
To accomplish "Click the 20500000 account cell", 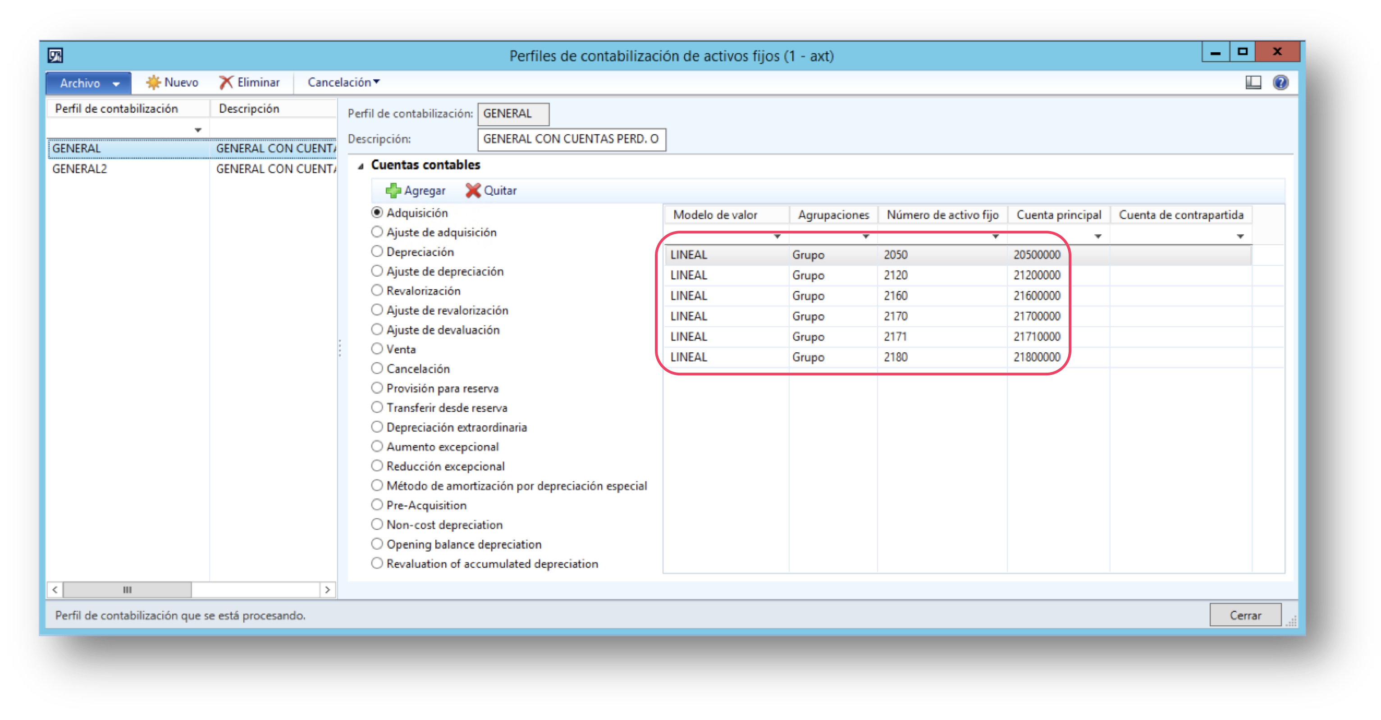I will pyautogui.click(x=1058, y=255).
